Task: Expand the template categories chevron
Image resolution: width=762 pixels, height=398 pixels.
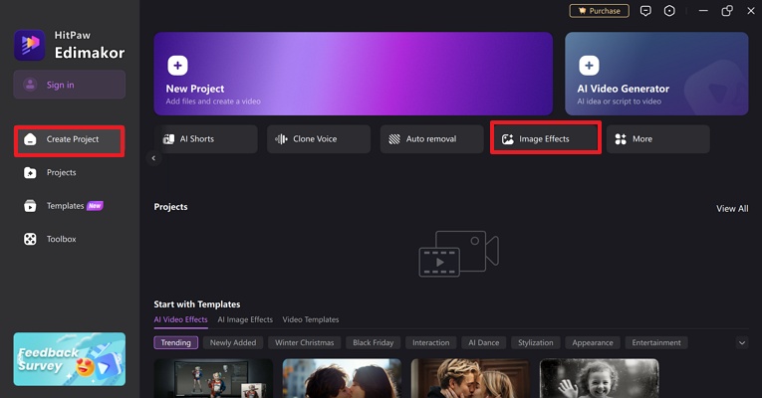Action: [741, 342]
